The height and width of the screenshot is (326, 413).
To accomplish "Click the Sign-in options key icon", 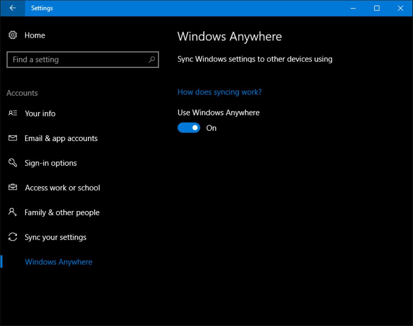I will [13, 163].
